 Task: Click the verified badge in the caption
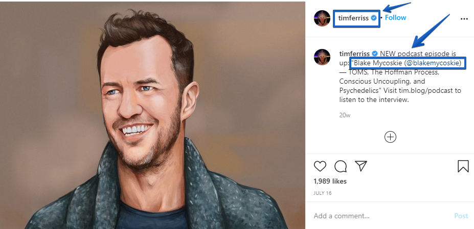click(x=375, y=54)
